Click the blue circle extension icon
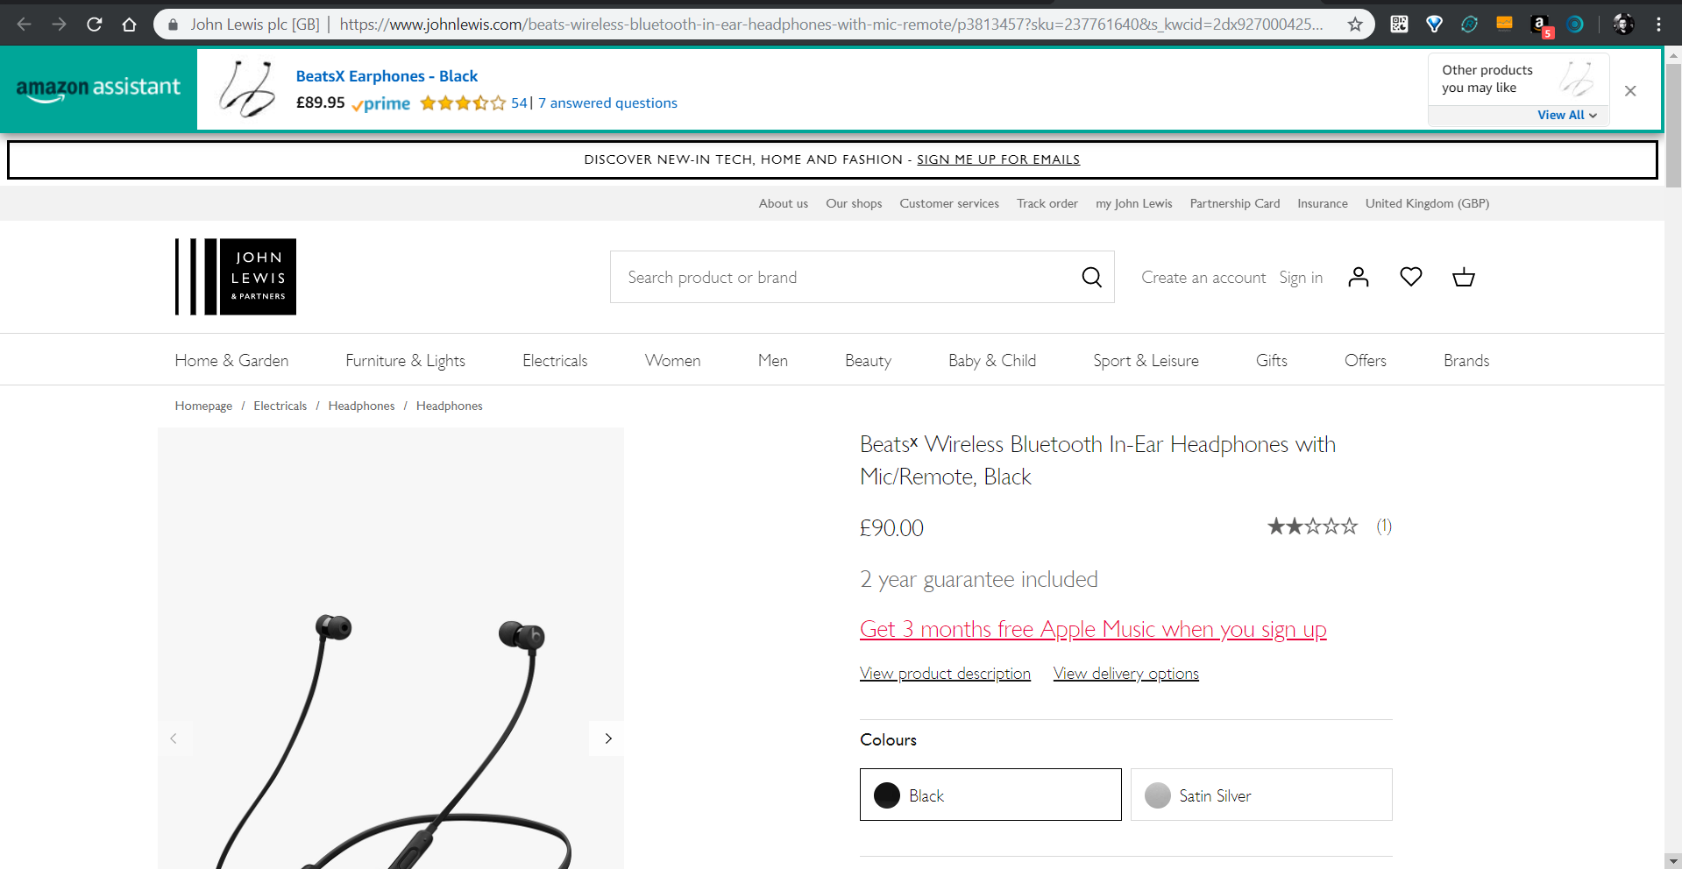Viewport: 1682px width, 869px height. (1575, 25)
